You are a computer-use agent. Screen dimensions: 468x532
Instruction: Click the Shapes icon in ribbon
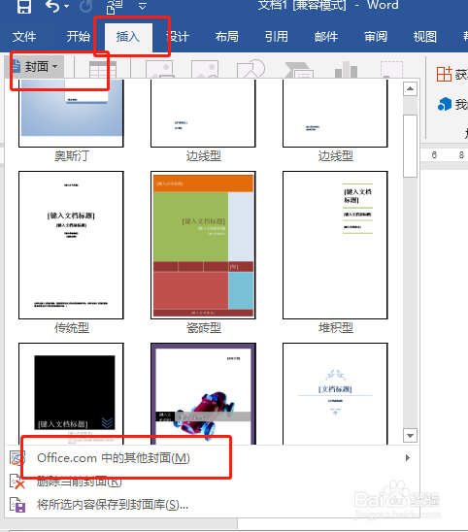(251, 69)
